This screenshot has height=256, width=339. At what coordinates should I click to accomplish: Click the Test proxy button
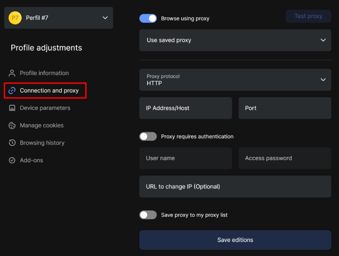pyautogui.click(x=309, y=16)
